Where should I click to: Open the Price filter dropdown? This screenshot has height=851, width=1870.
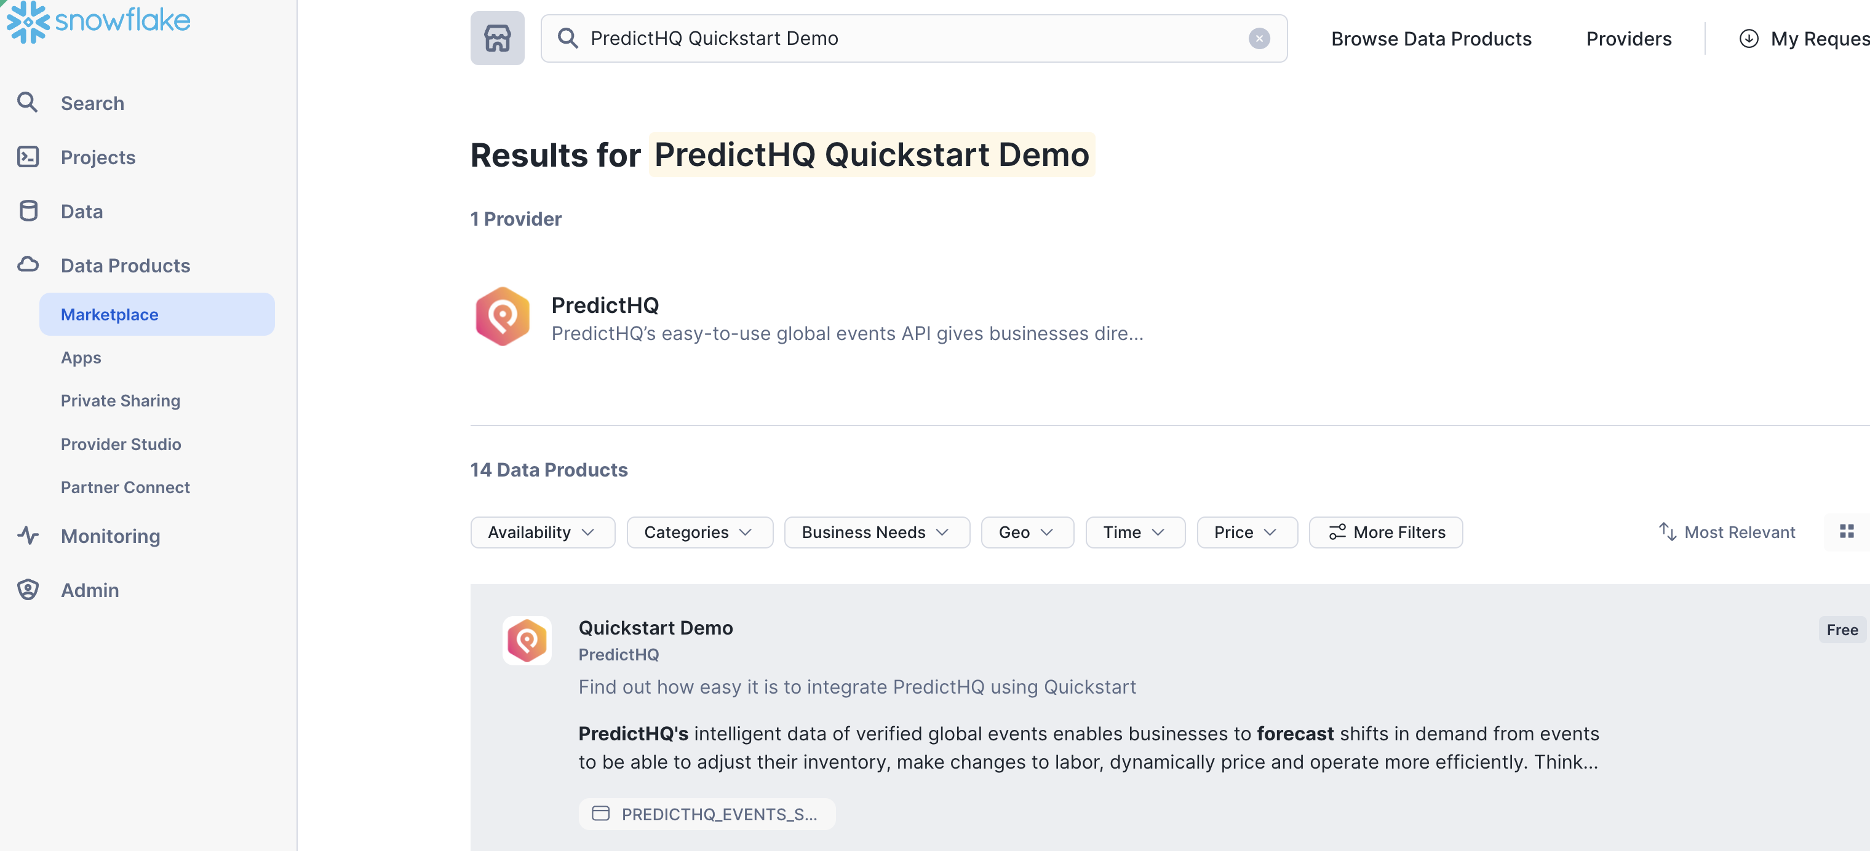[x=1246, y=532]
